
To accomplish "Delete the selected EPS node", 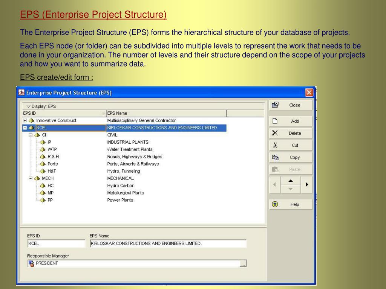I will (x=291, y=133).
